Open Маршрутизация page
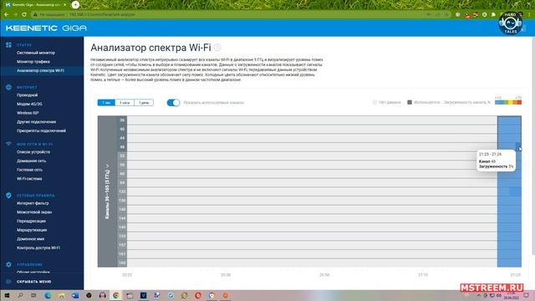Viewport: 535px width, 301px height. point(32,230)
